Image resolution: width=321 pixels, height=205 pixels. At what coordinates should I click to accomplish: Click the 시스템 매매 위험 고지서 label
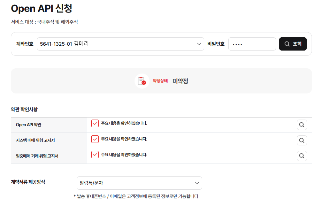pyautogui.click(x=35, y=140)
